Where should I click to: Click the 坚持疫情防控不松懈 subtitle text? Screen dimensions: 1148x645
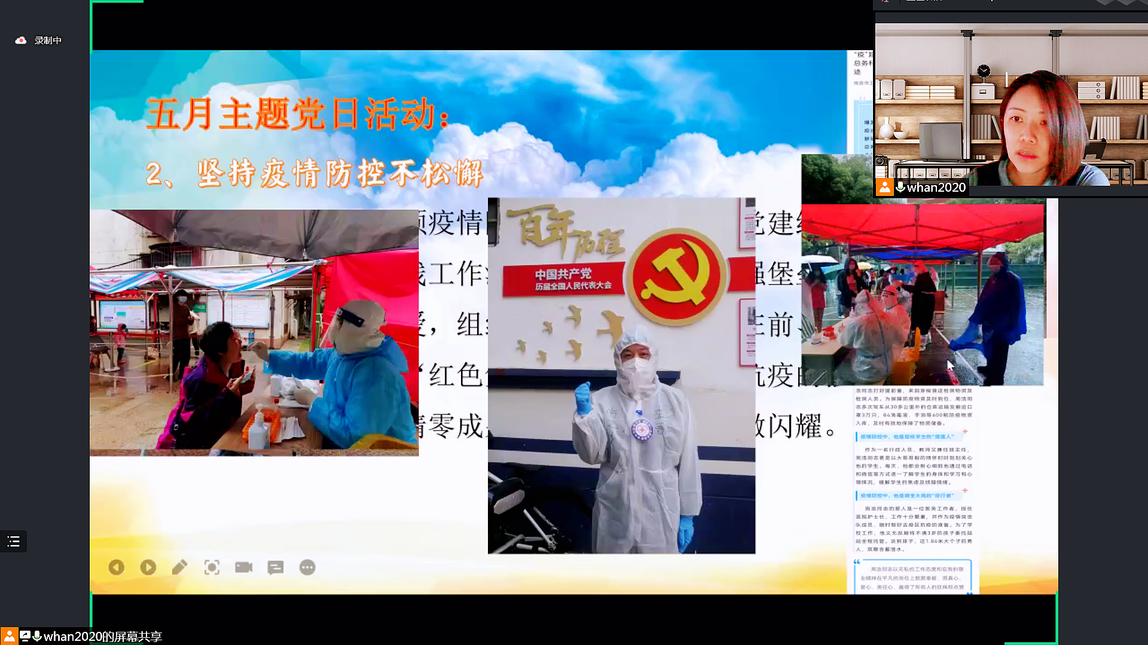pos(340,174)
